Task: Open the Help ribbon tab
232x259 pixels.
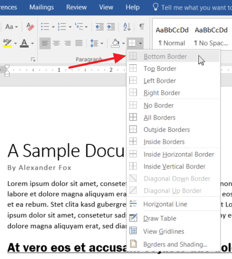Action: (133, 7)
